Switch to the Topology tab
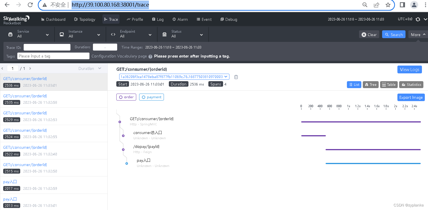 coord(85,19)
